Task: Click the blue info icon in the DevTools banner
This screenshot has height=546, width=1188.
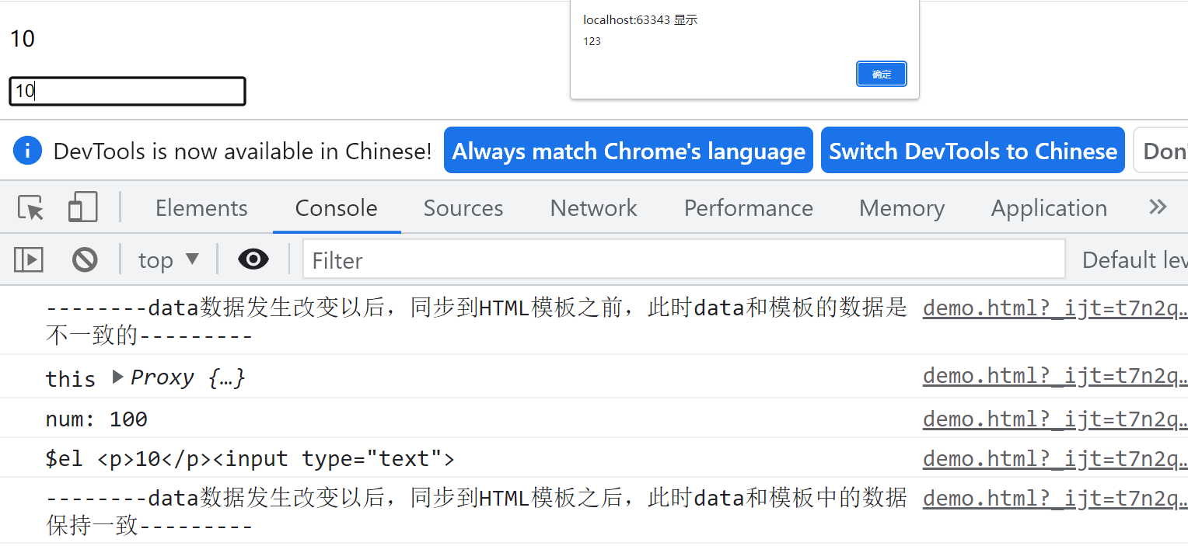Action: click(27, 151)
